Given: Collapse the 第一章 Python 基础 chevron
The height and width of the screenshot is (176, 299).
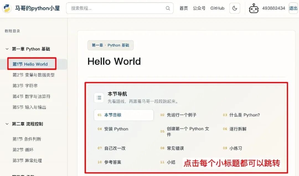Looking at the screenshot, I should click(7, 49).
